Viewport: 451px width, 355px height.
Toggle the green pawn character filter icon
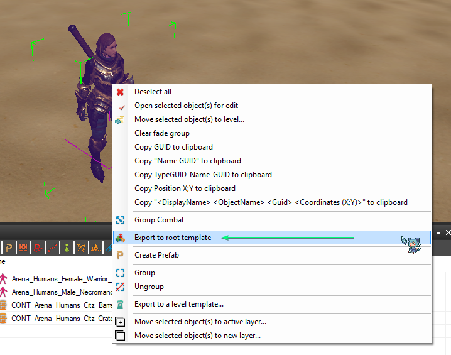click(67, 248)
